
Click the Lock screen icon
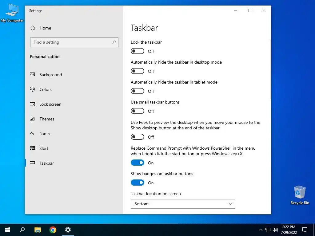(32, 104)
